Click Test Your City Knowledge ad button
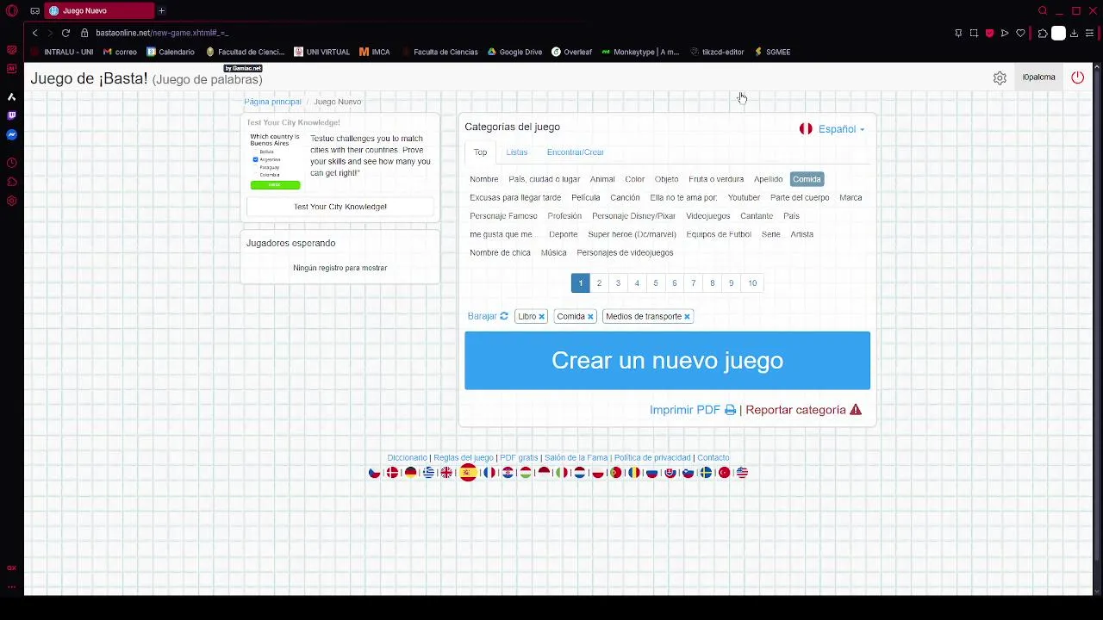Image resolution: width=1103 pixels, height=620 pixels. pos(340,207)
